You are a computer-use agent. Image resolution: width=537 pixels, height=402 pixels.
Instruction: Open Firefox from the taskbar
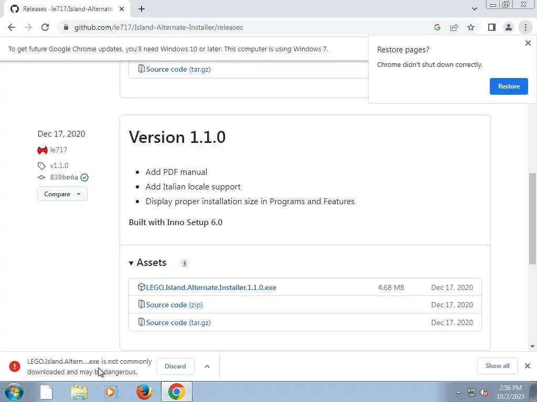click(x=144, y=392)
